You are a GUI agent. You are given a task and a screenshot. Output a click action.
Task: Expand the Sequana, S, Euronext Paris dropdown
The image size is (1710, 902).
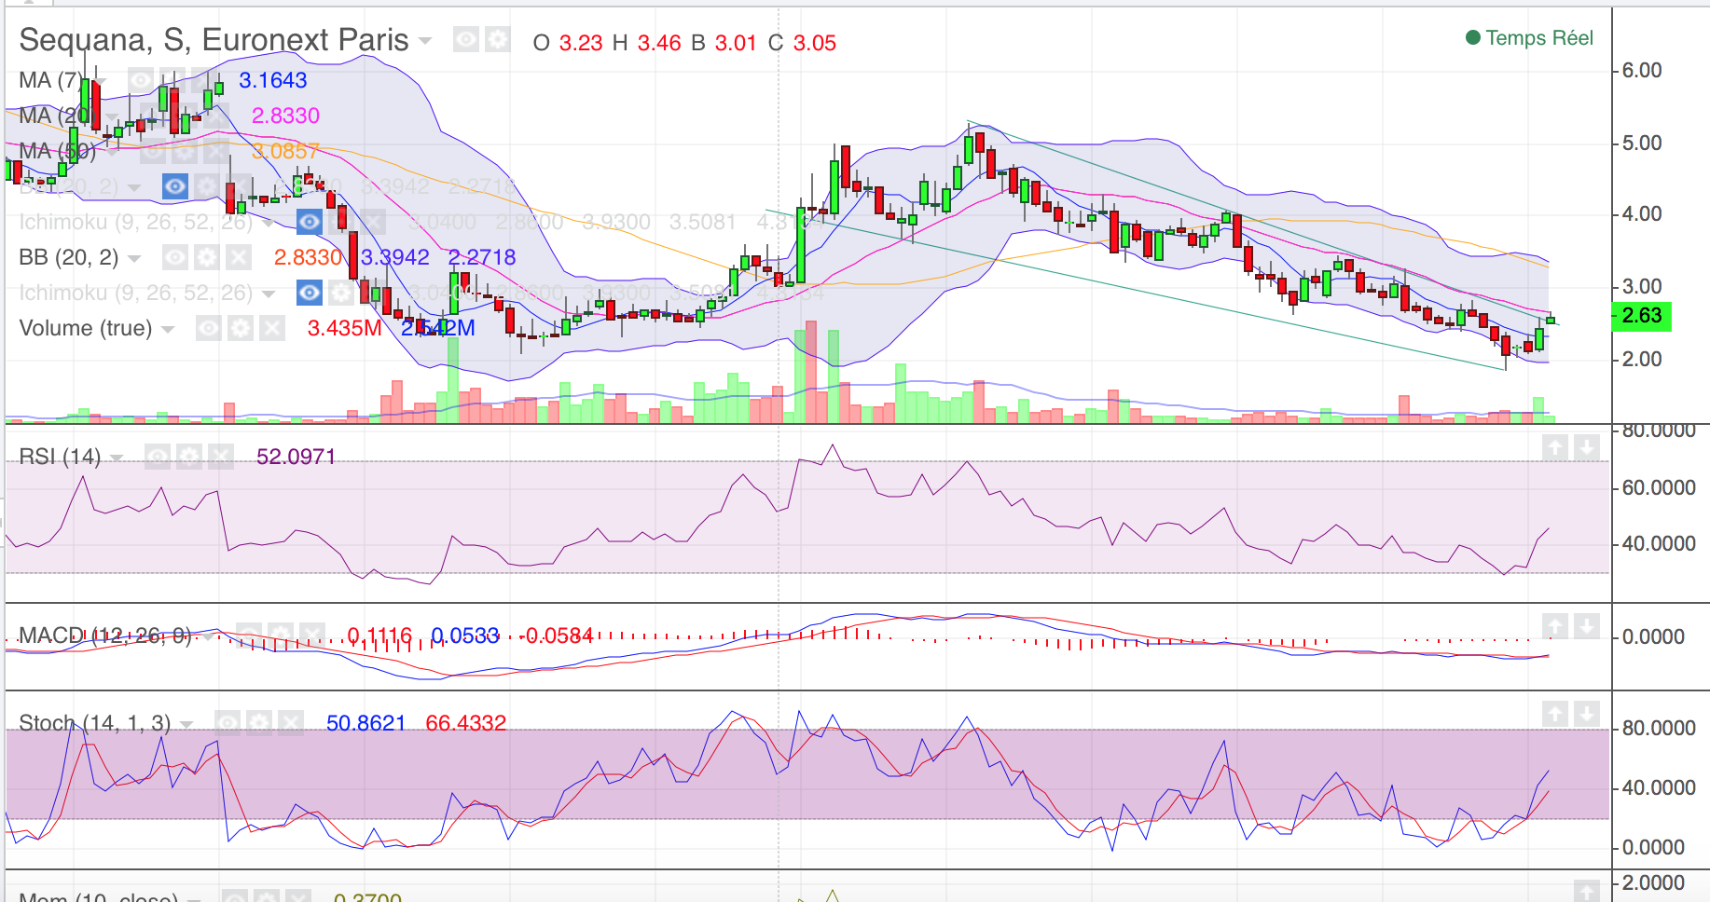coord(425,41)
